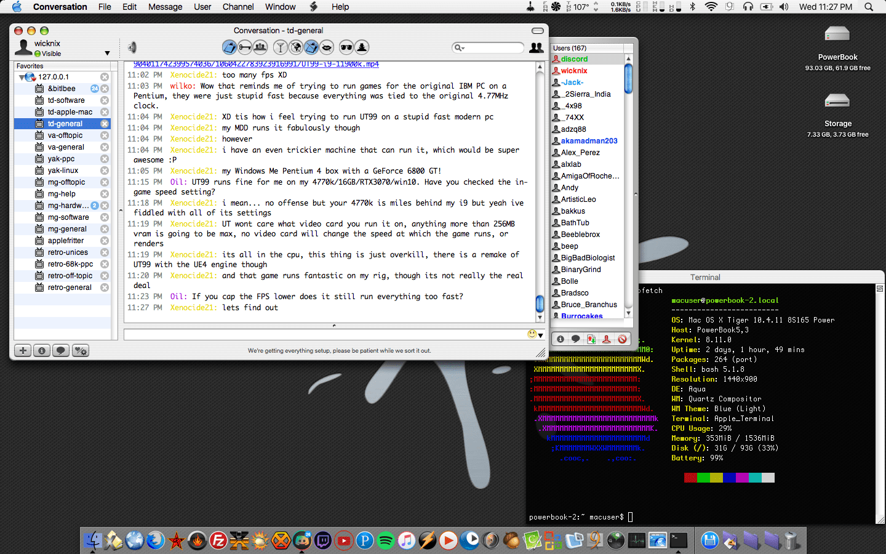
Task: Click the red user icon under Users list
Action: pyautogui.click(x=607, y=339)
